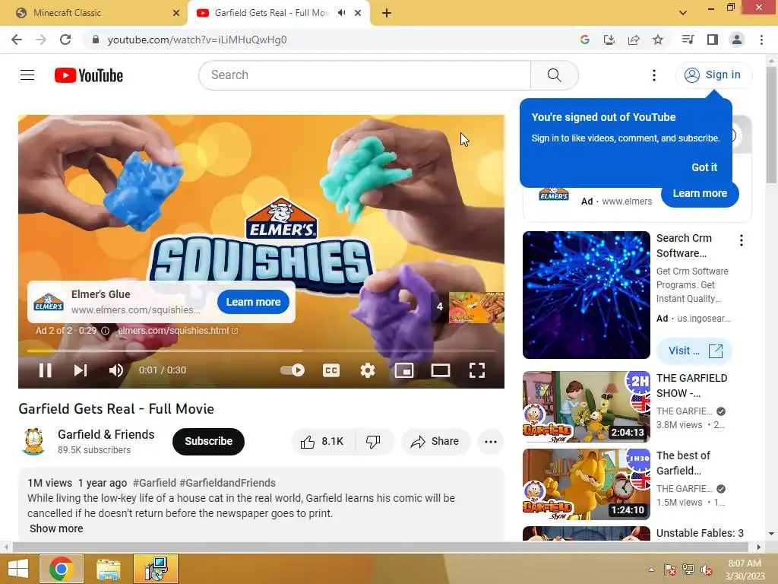
Task: Open Search Crm Software ad thumbnail
Action: [x=587, y=295]
